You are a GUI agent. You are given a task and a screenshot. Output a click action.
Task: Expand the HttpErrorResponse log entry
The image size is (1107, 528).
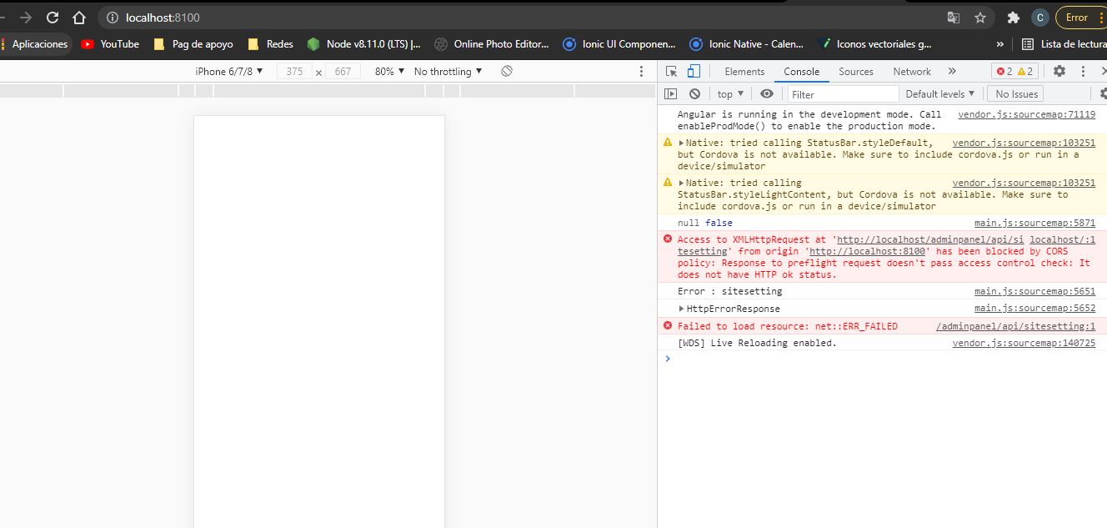682,309
